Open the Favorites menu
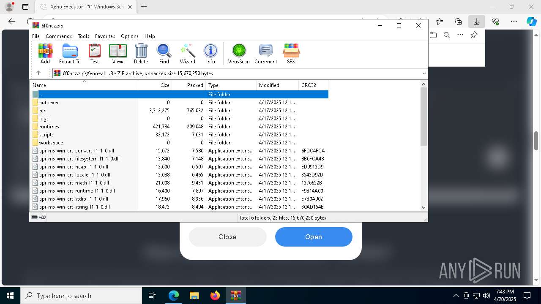541x304 pixels. point(105,36)
